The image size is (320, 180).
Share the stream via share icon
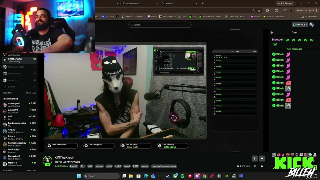click(x=254, y=166)
